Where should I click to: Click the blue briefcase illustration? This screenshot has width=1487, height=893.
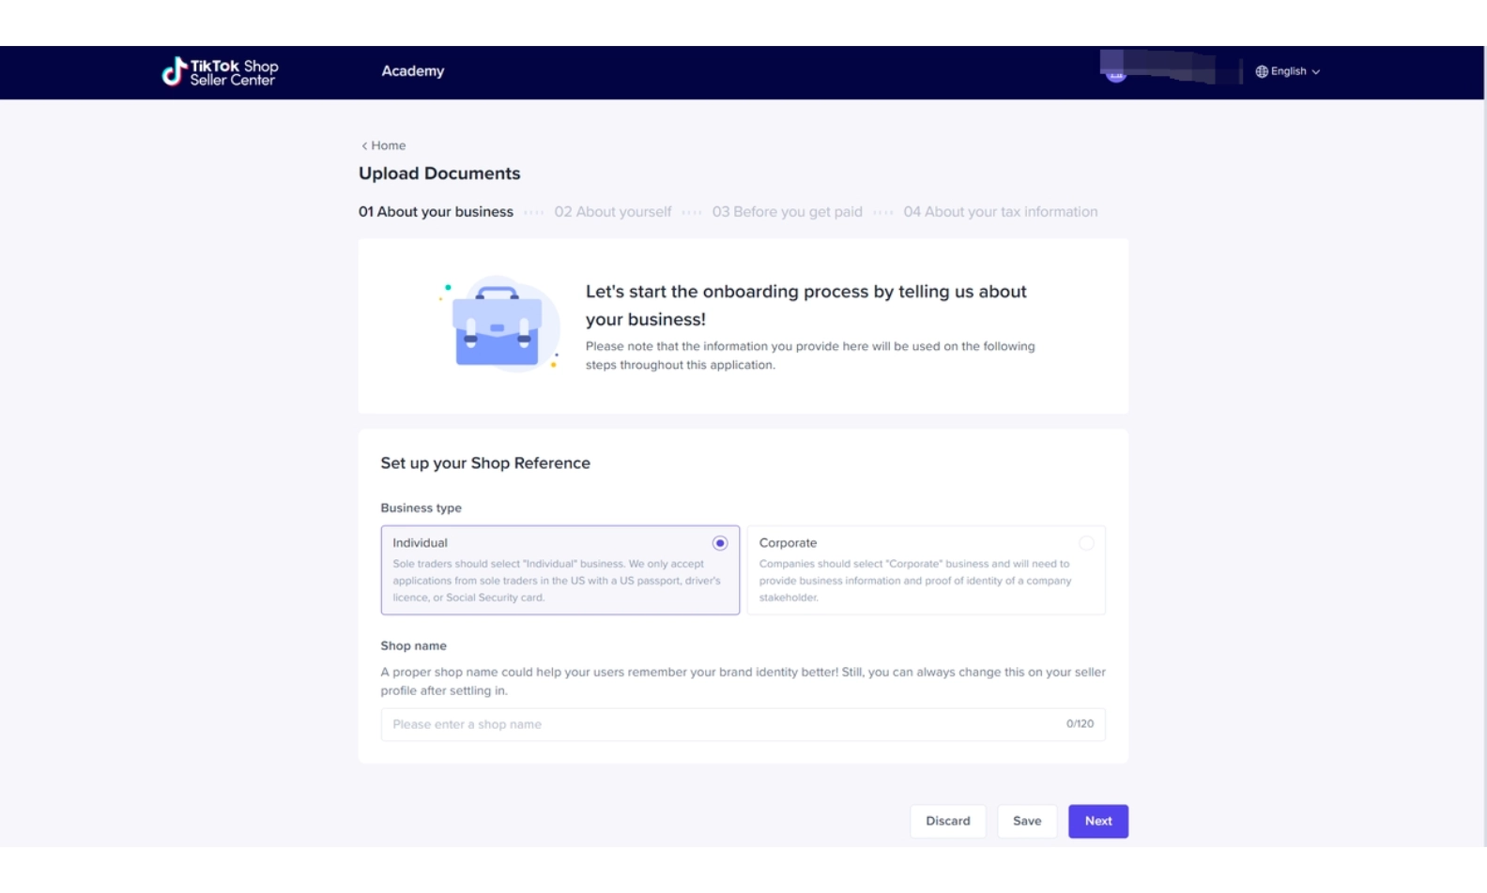pos(498,325)
